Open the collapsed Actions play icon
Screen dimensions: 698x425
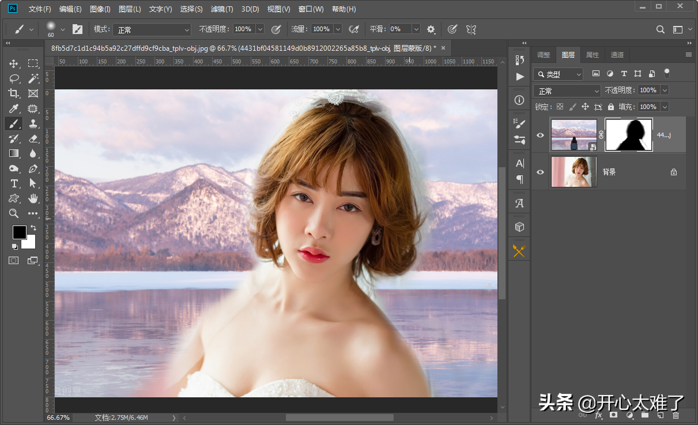pyautogui.click(x=520, y=77)
